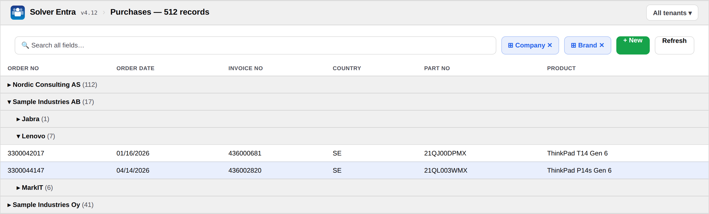709x214 pixels.
Task: Click the Refresh button
Action: (674, 45)
